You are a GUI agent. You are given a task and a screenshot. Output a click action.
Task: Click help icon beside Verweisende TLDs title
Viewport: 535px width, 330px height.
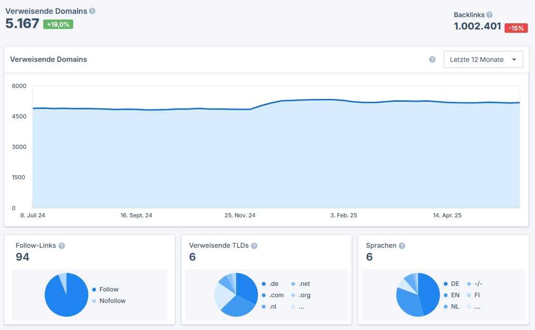tap(254, 246)
